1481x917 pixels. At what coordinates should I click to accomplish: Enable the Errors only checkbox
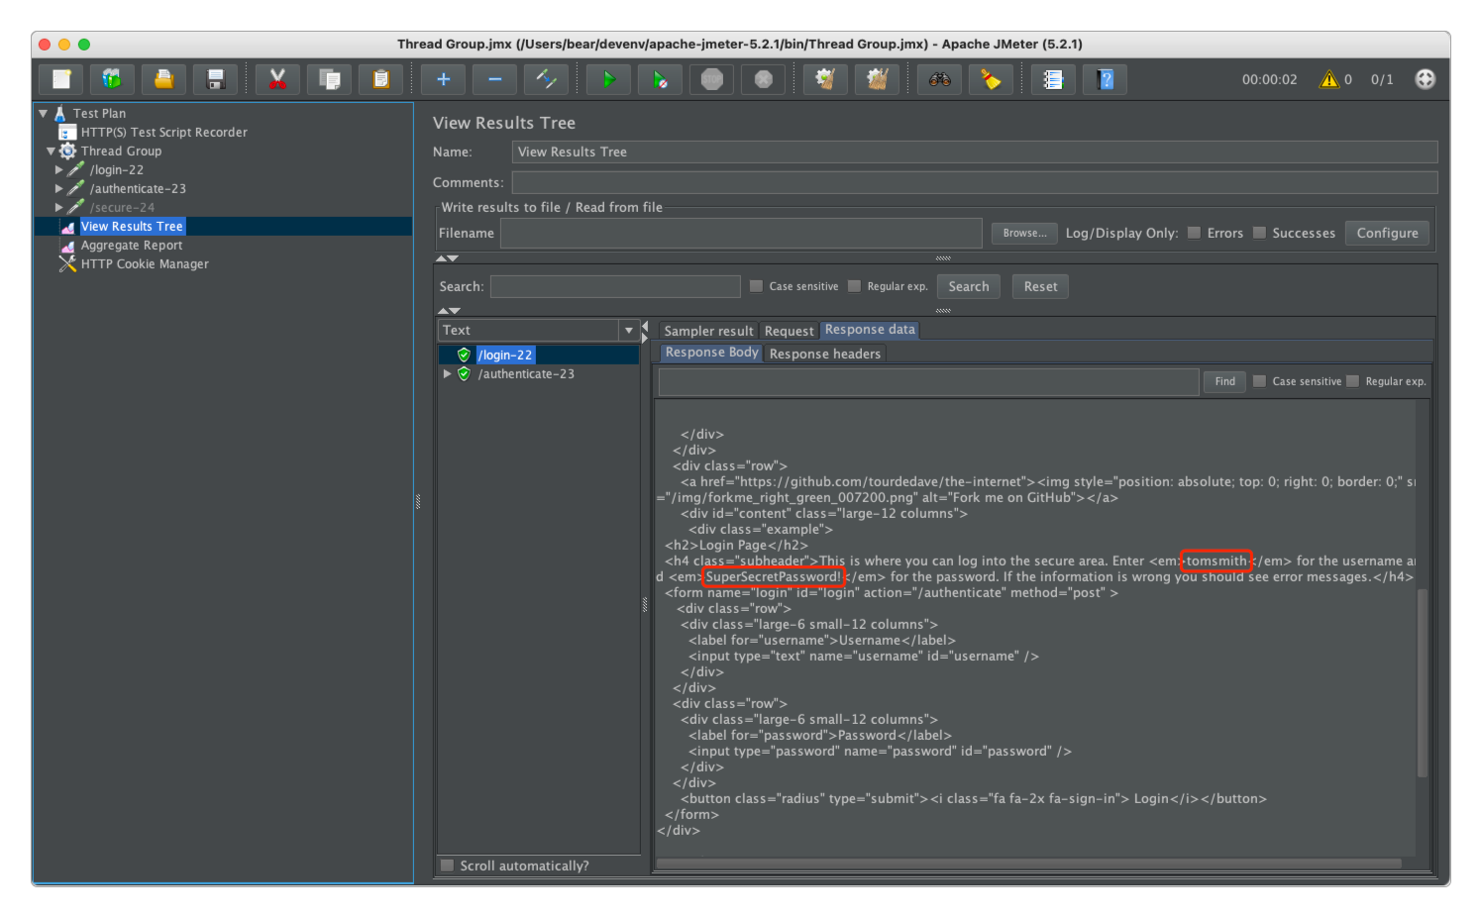point(1194,233)
